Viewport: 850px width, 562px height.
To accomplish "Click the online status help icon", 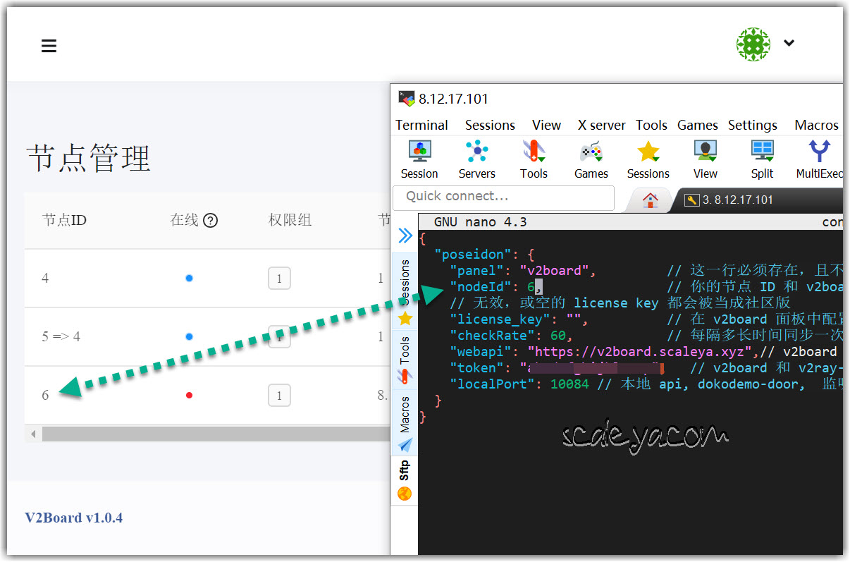I will [210, 221].
